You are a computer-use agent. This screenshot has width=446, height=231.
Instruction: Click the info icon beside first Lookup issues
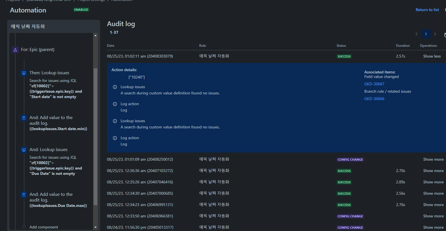(x=115, y=87)
